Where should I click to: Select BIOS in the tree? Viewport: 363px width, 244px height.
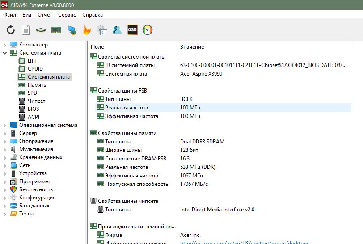(34, 109)
